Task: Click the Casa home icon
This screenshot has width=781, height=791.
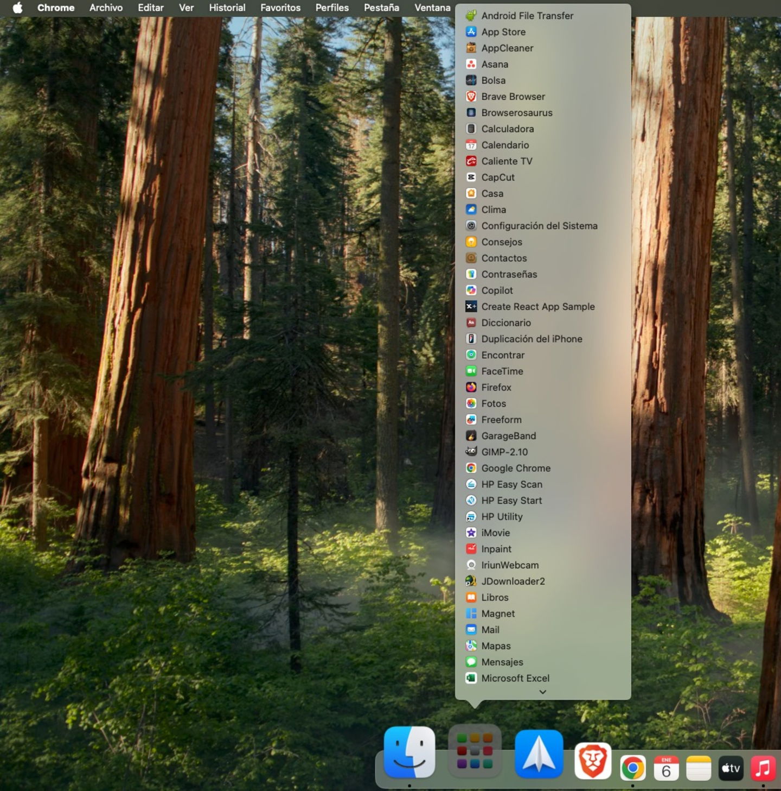Action: point(471,193)
